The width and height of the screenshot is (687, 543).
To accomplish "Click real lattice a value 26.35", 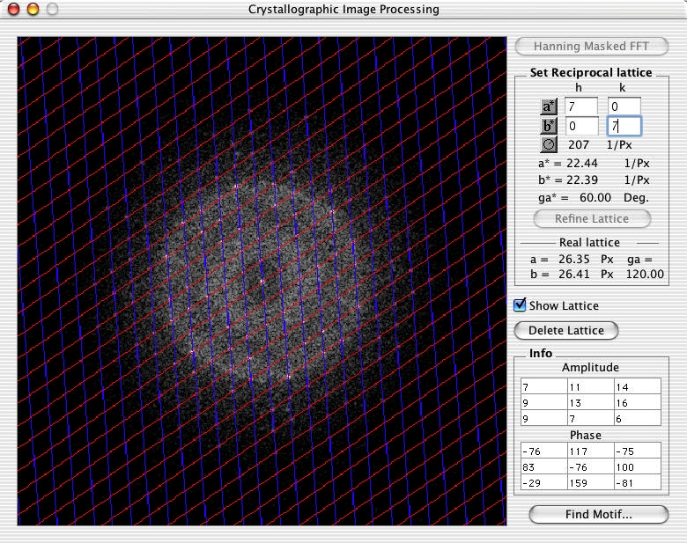I will [574, 260].
